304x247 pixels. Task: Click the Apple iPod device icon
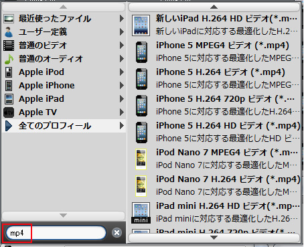9,72
